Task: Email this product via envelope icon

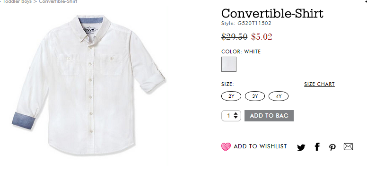Action: (x=348, y=146)
